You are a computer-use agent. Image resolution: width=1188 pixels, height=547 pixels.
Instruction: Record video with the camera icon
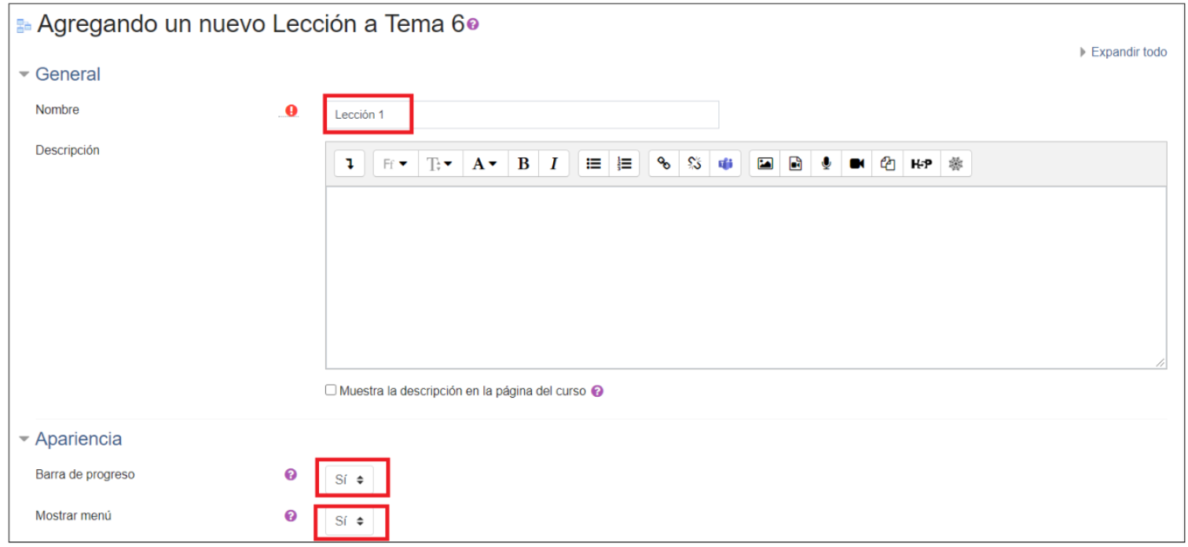point(856,163)
